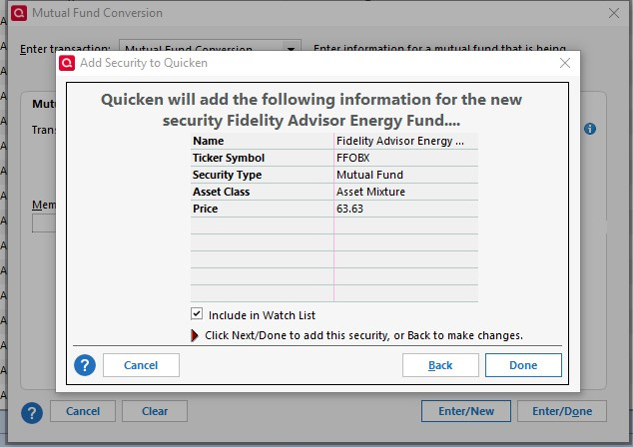
Task: Click the Ticker Symbol row label
Action: coord(229,158)
